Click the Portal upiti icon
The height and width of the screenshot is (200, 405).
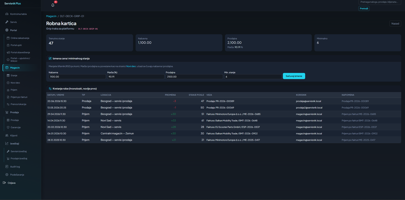8,45
